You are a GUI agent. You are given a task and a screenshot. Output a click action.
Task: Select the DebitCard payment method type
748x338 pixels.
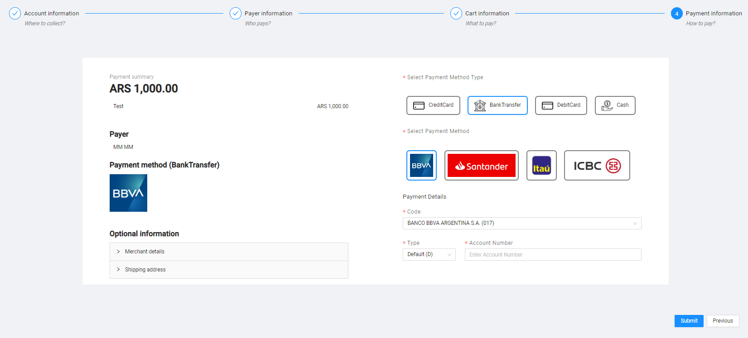pyautogui.click(x=561, y=105)
